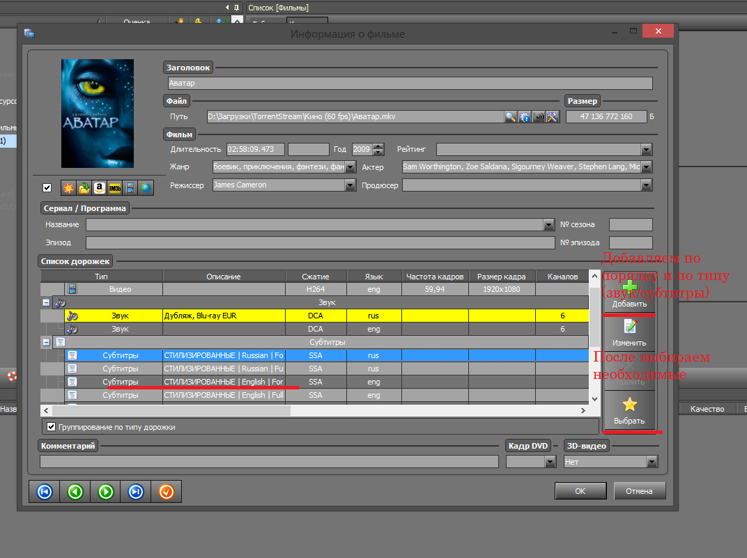The image size is (747, 558).
Task: Click the magnifier icon next to file path
Action: (x=511, y=117)
